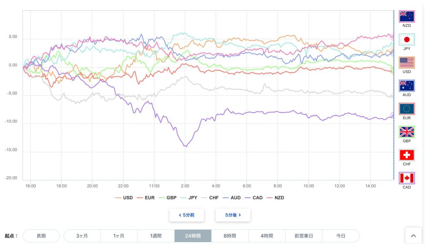Switch the range to 1ヶ月

119,236
